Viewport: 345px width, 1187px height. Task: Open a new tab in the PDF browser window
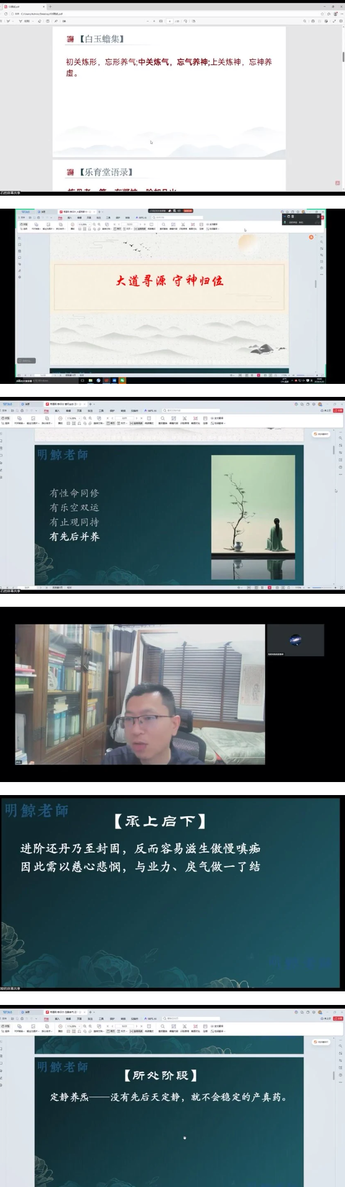click(50, 7)
